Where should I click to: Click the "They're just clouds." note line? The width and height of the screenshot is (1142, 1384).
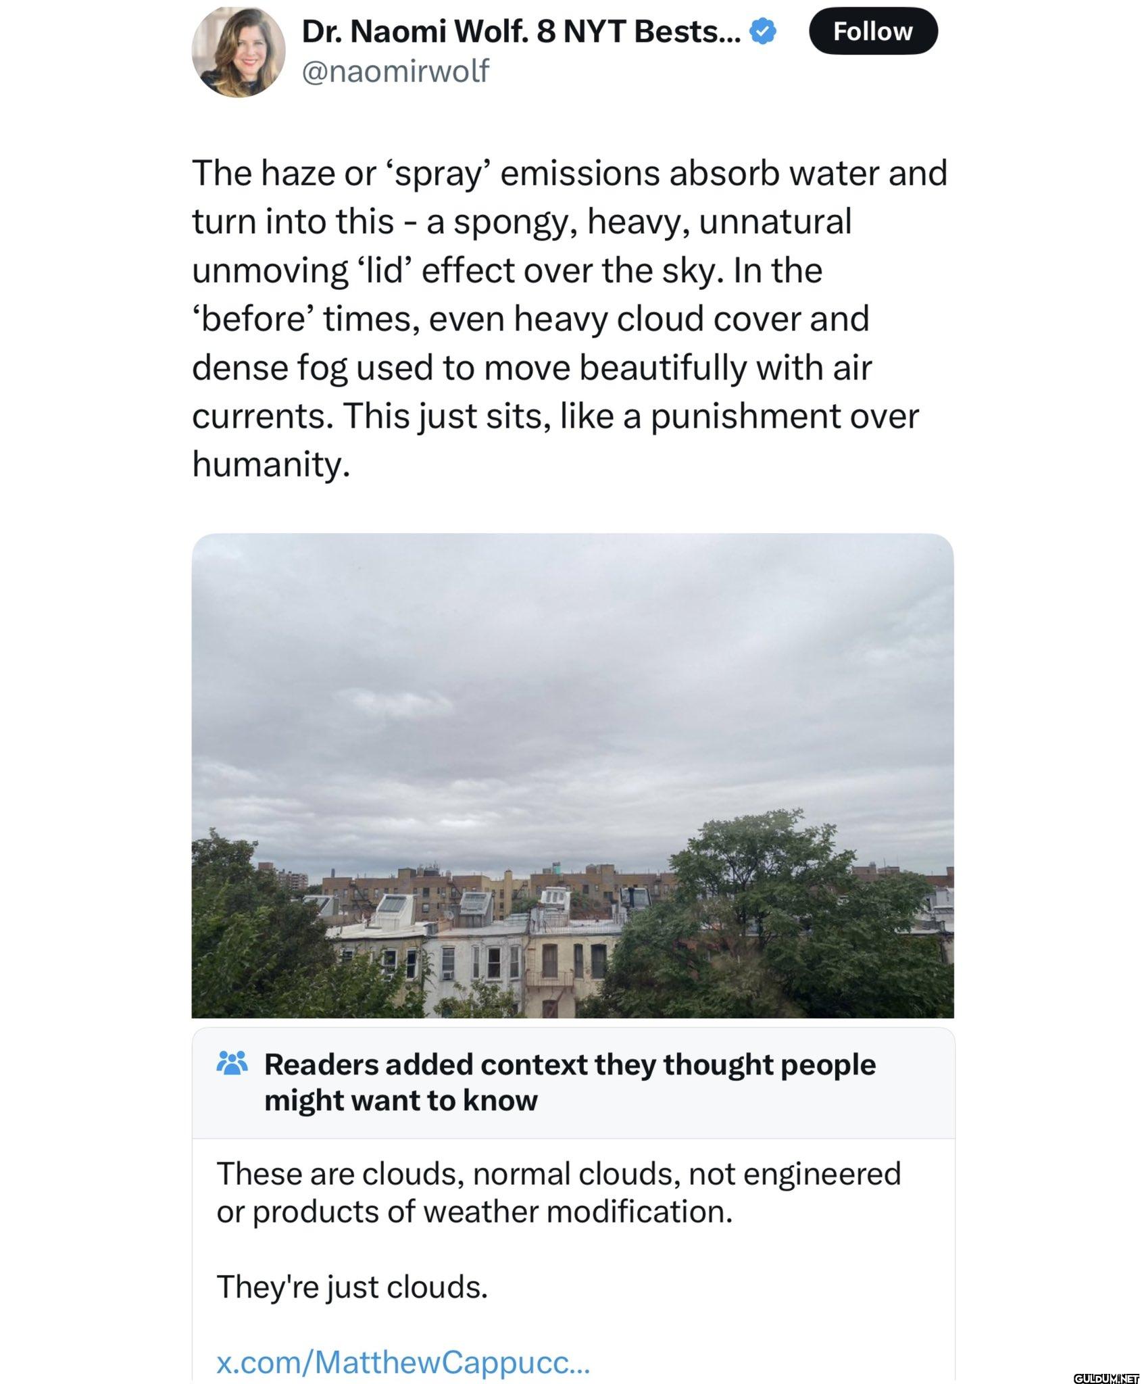click(x=351, y=1287)
